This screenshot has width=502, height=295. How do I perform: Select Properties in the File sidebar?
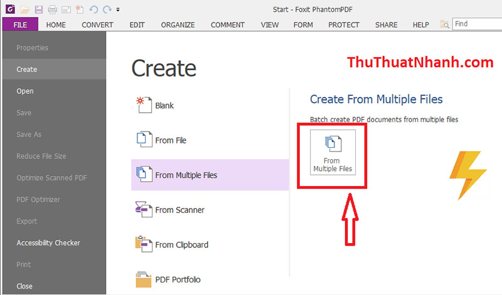click(54, 48)
